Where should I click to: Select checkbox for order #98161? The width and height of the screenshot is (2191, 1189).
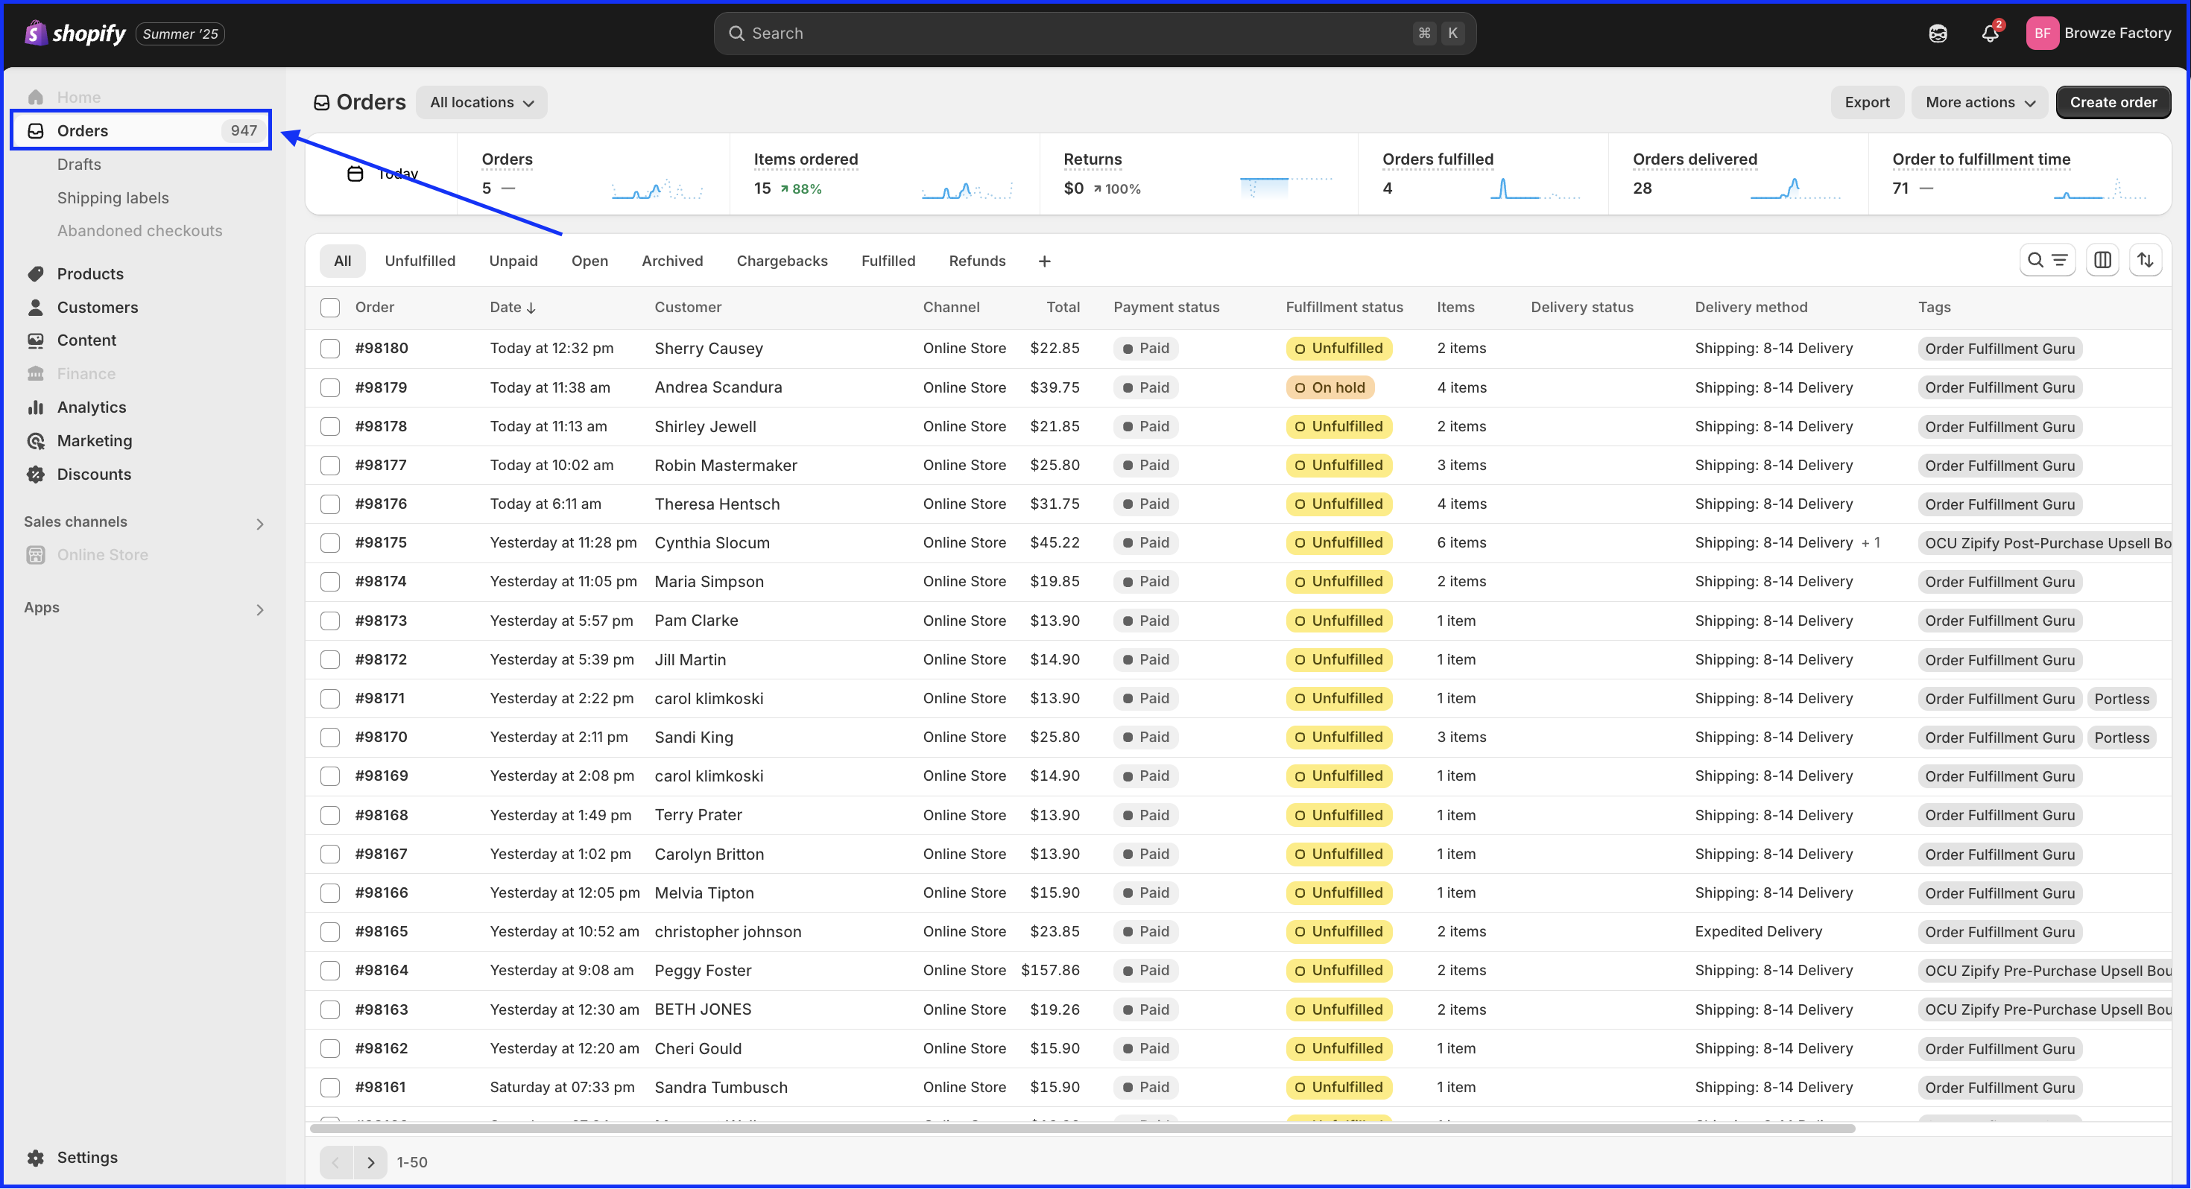coord(330,1087)
